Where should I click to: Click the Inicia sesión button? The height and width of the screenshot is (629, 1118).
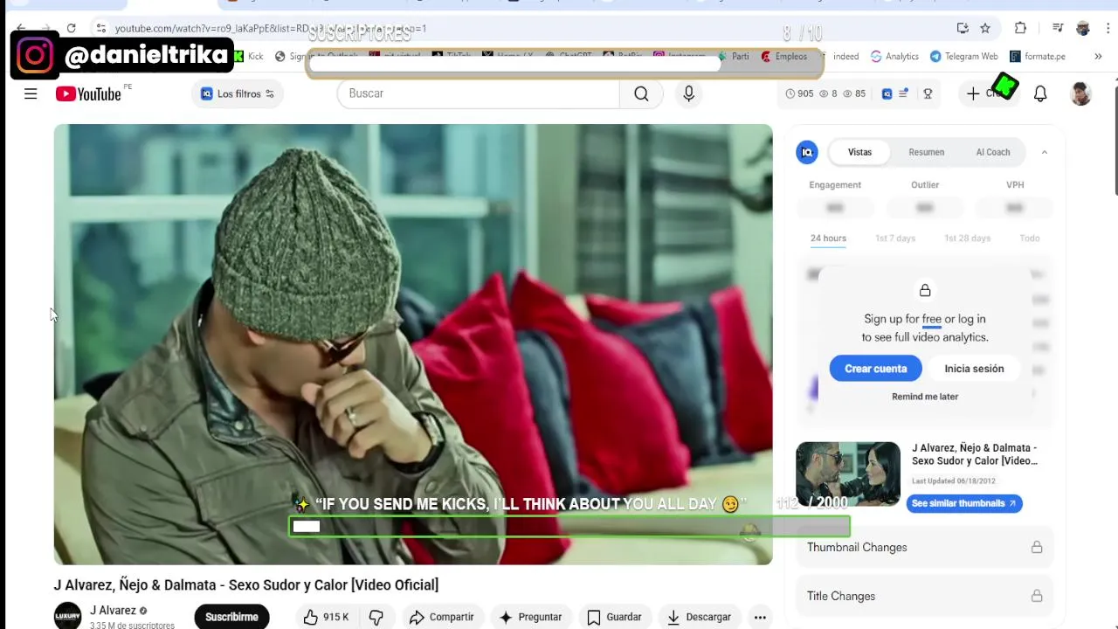(x=974, y=369)
